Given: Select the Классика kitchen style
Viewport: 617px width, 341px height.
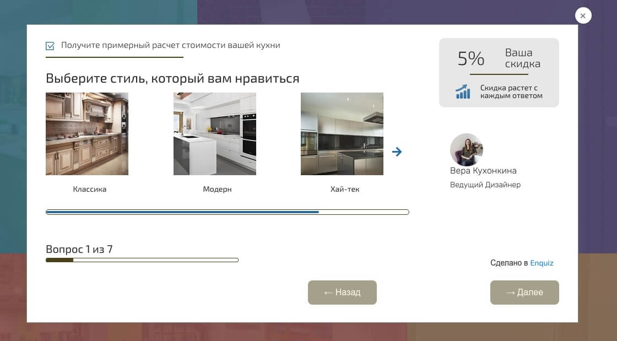Looking at the screenshot, I should point(87,134).
